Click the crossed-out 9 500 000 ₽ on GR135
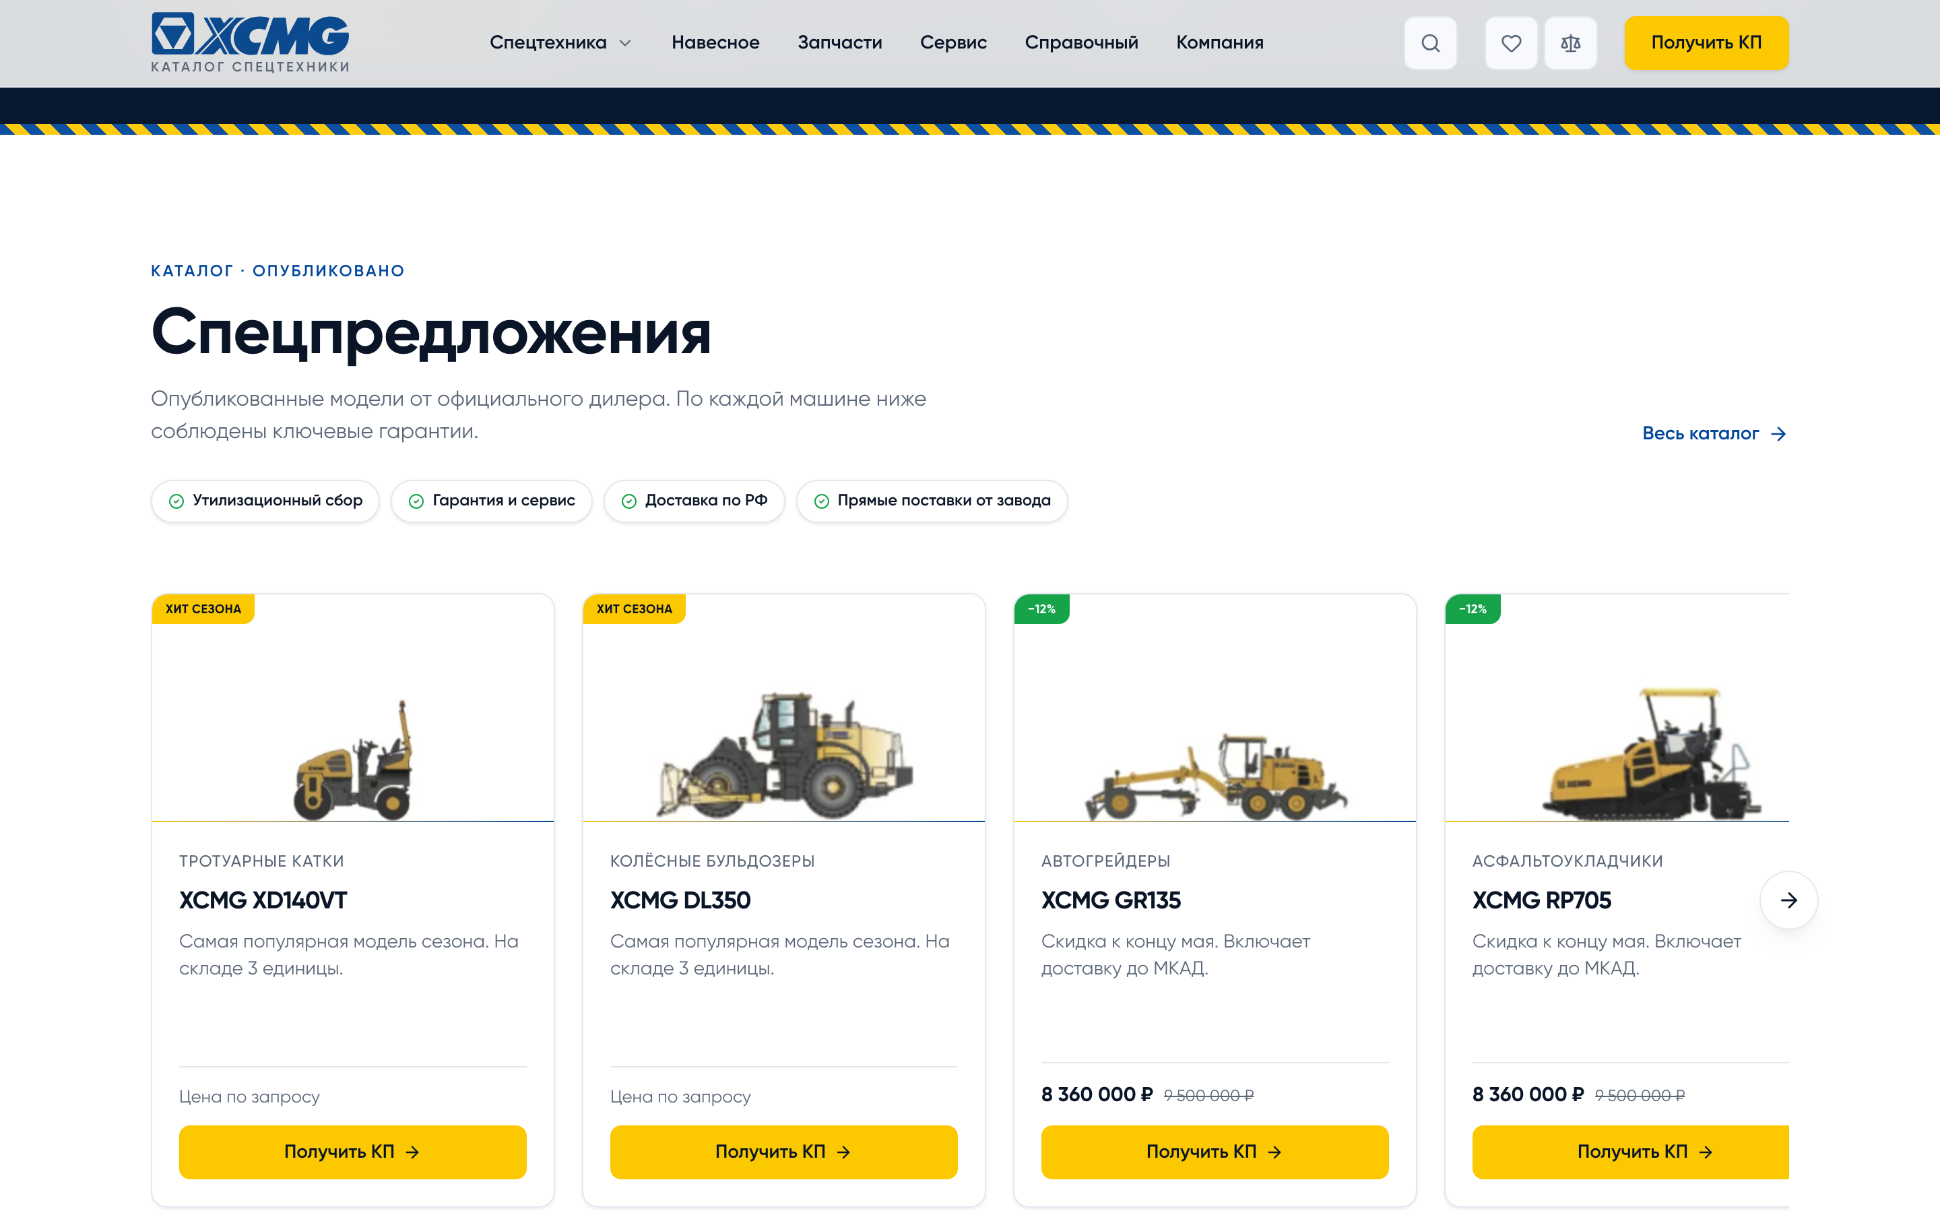The width and height of the screenshot is (1940, 1213). click(1209, 1096)
